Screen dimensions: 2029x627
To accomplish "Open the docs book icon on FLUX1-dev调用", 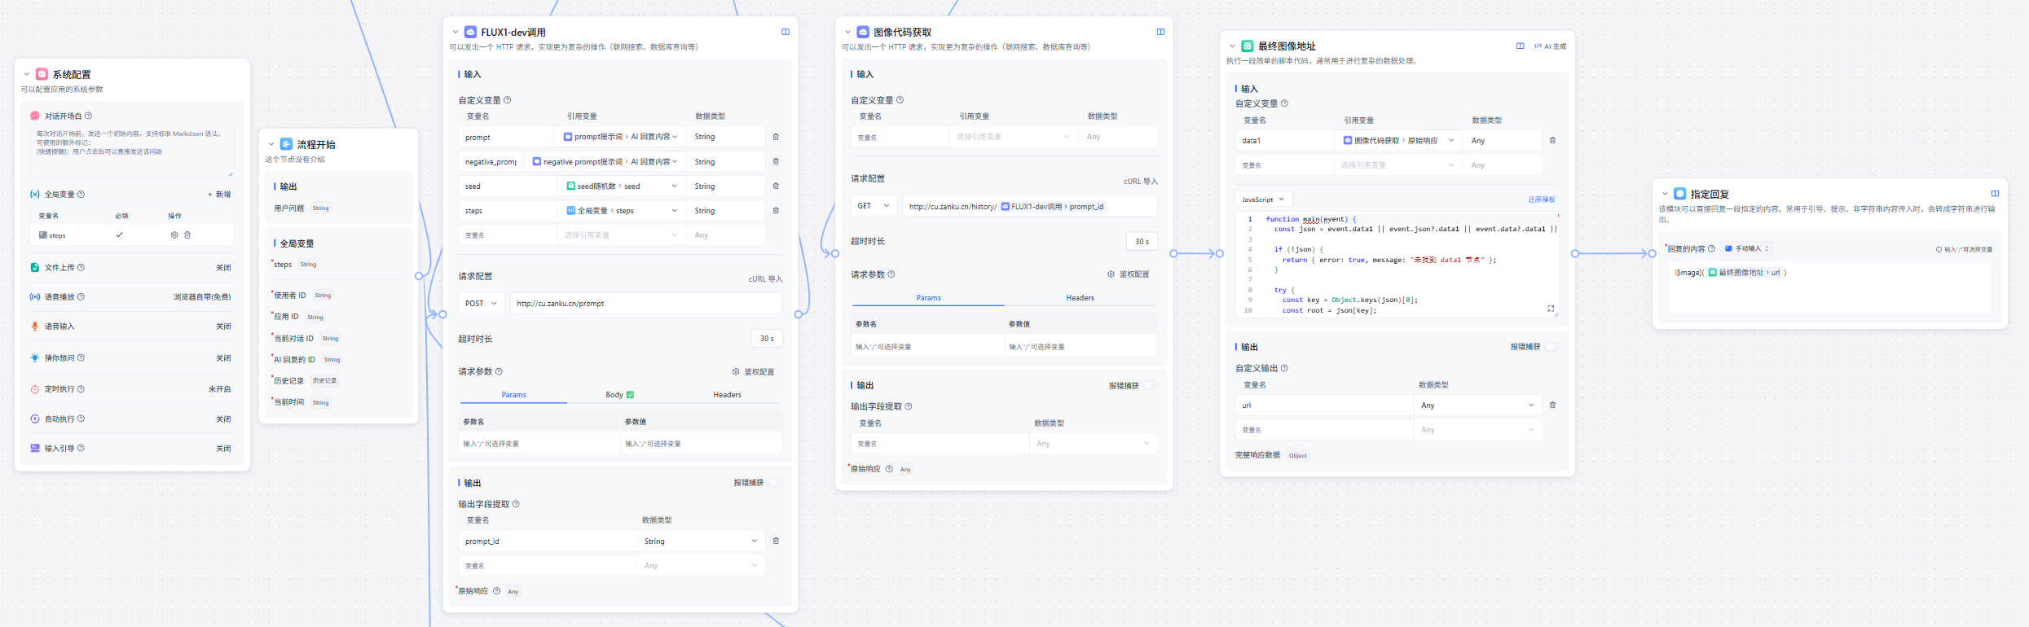I will pyautogui.click(x=786, y=32).
